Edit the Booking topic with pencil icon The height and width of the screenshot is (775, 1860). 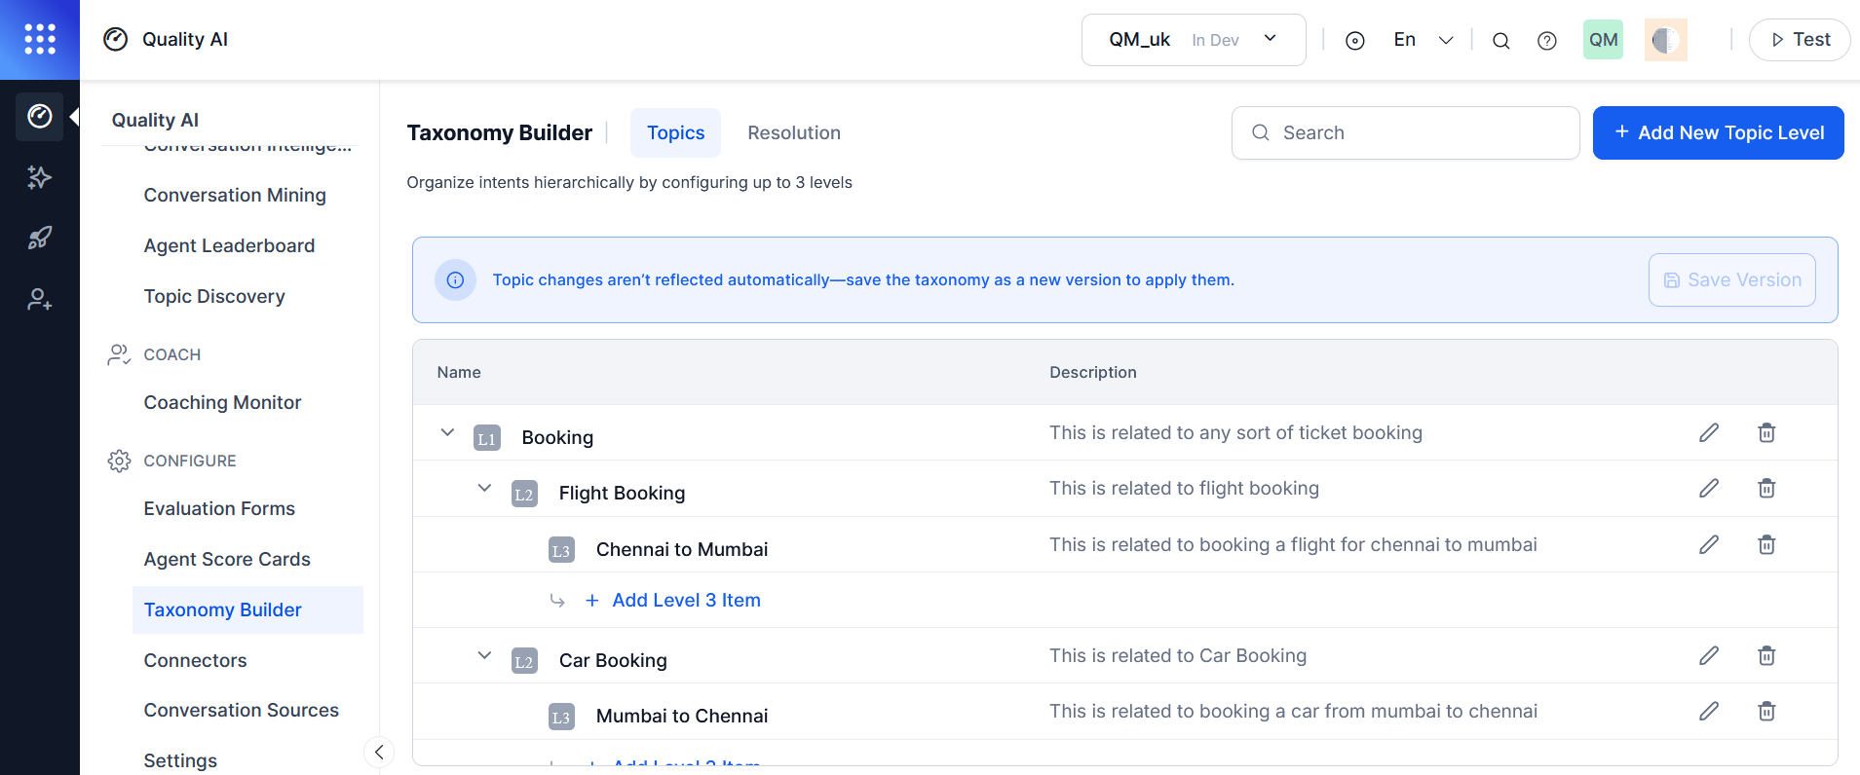click(1709, 432)
